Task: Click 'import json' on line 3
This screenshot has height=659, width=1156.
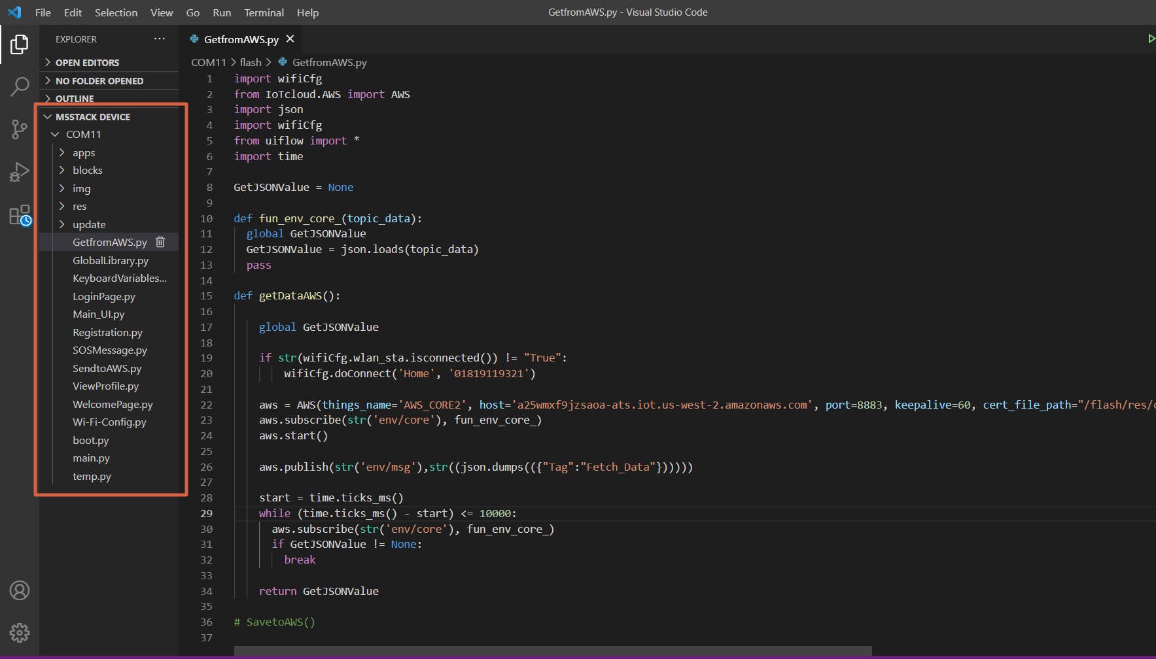Action: (268, 110)
